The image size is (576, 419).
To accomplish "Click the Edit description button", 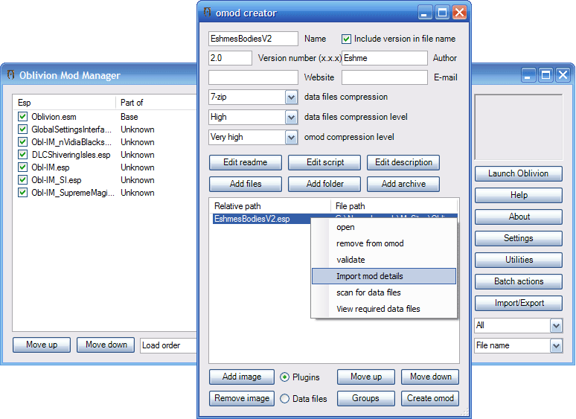I will pos(403,162).
